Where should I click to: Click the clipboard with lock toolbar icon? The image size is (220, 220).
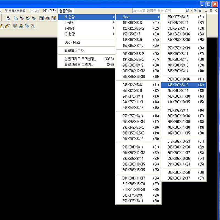[8, 18]
